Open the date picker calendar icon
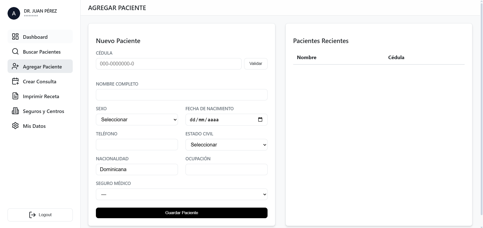Viewport: 483px width, 228px height. pyautogui.click(x=260, y=120)
